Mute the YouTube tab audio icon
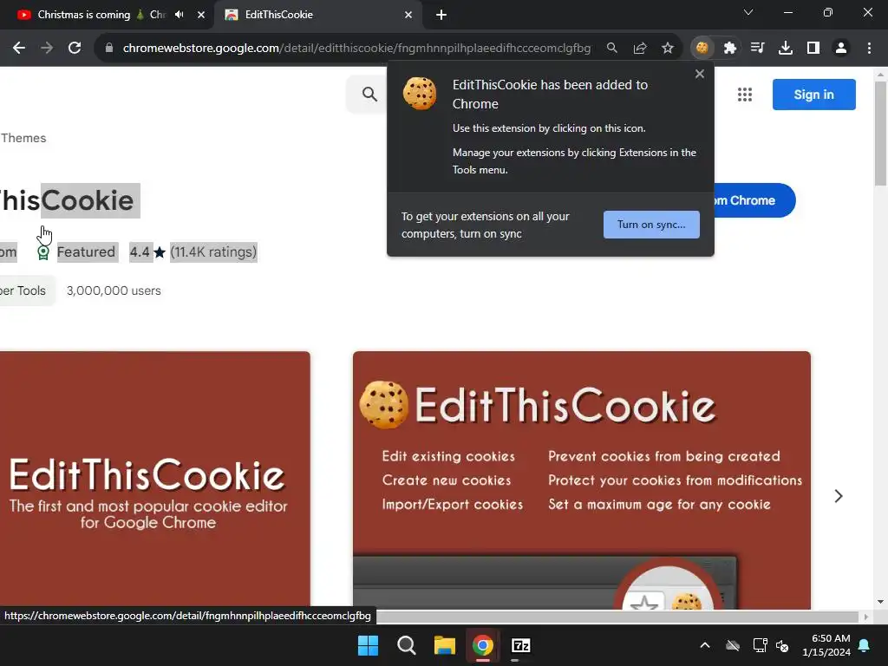This screenshot has width=888, height=666. point(180,15)
